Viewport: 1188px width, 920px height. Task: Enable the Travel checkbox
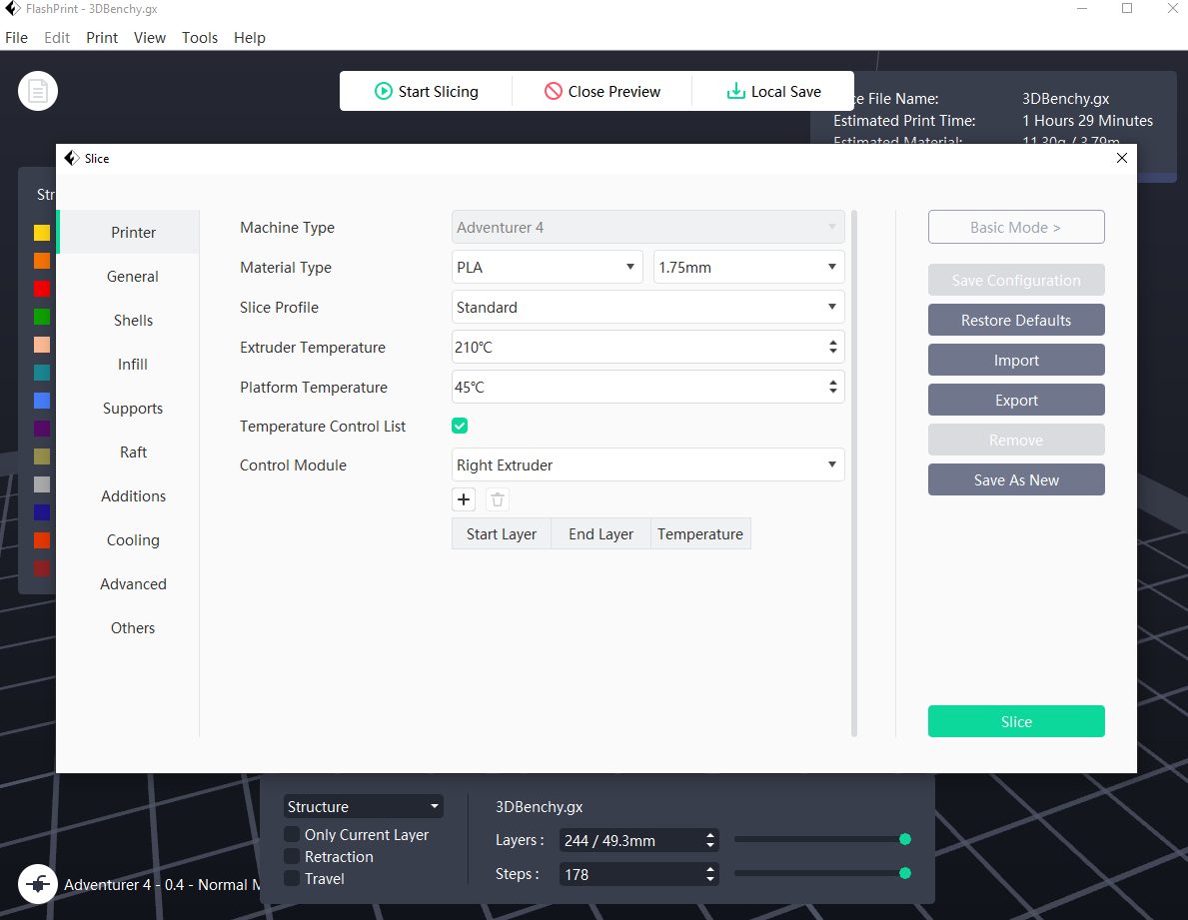tap(292, 878)
